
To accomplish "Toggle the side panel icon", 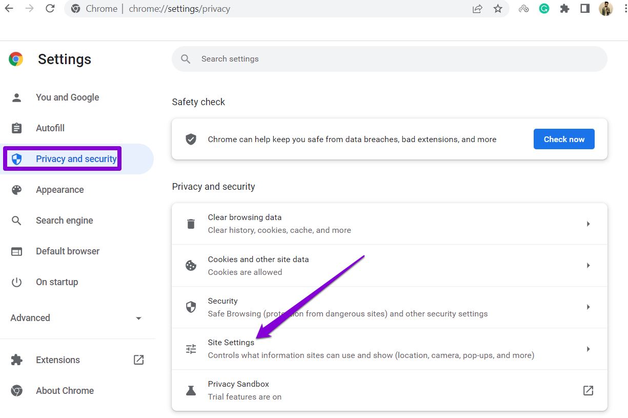I will (x=585, y=9).
